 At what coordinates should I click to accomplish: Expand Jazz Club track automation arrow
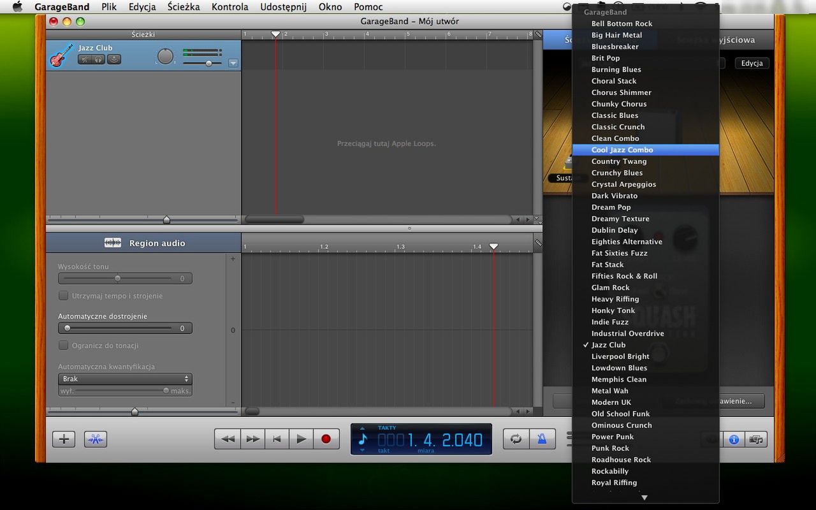[x=233, y=63]
